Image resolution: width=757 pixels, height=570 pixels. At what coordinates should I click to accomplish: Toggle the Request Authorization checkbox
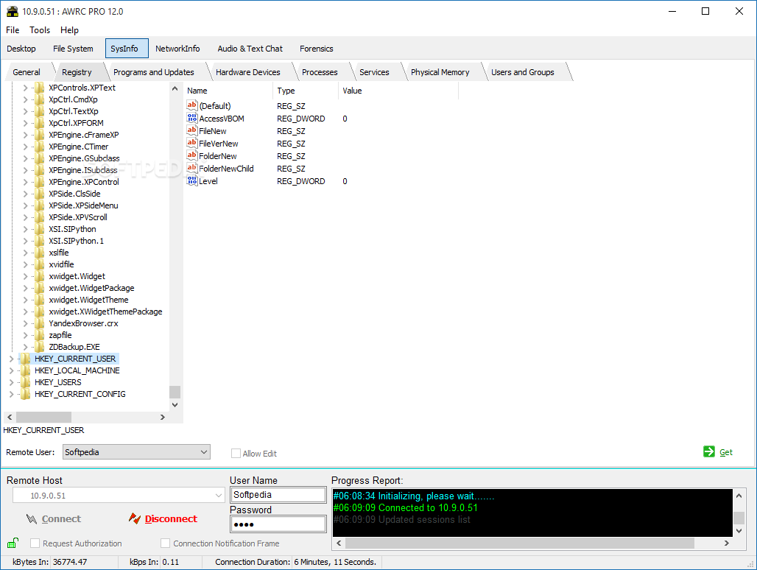[35, 543]
